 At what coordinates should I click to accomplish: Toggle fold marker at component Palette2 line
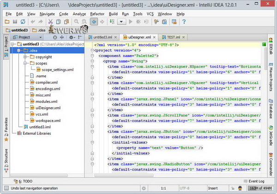click(92, 56)
